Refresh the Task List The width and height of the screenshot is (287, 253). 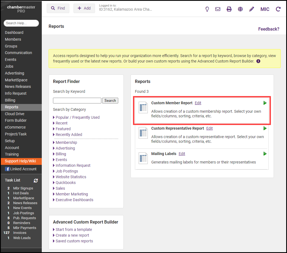point(36,180)
